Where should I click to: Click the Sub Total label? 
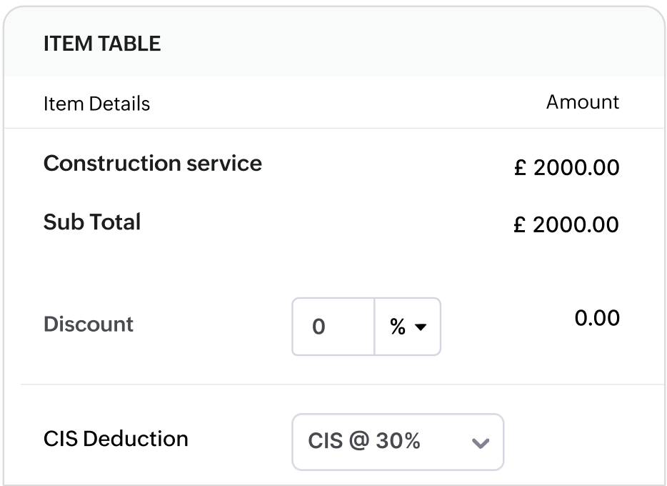(x=92, y=222)
